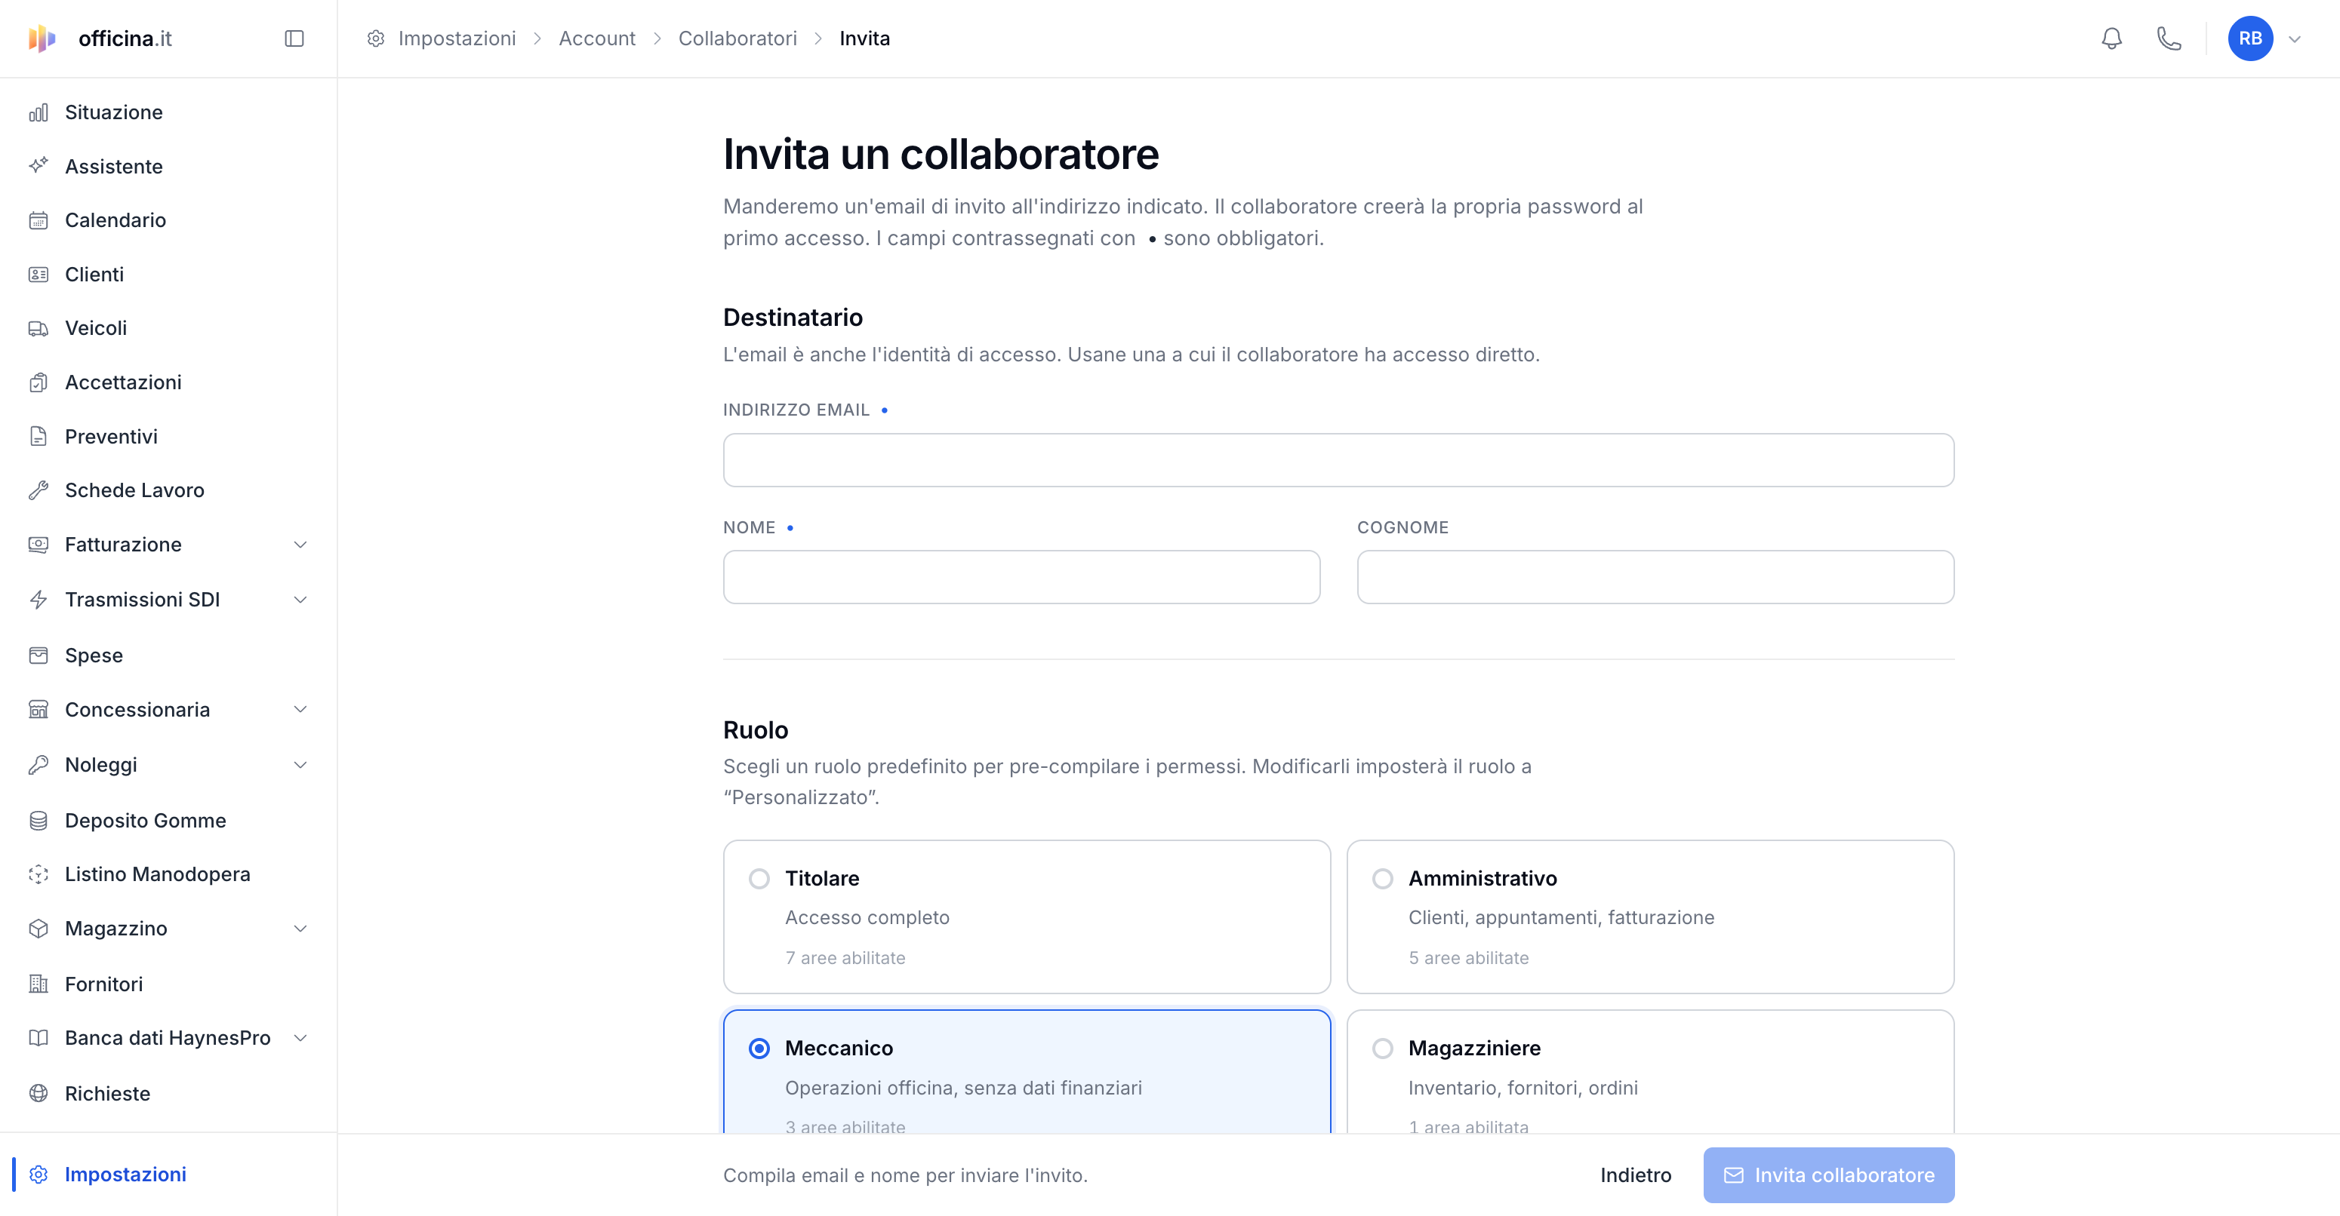
Task: Click the Concessionaria storefront icon
Action: (x=38, y=710)
